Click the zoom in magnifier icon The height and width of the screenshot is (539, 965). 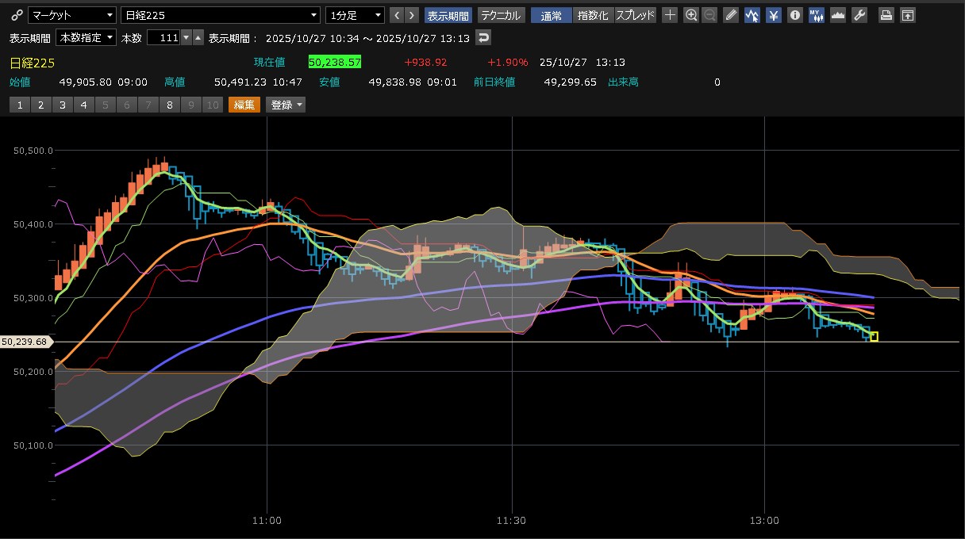(x=691, y=15)
